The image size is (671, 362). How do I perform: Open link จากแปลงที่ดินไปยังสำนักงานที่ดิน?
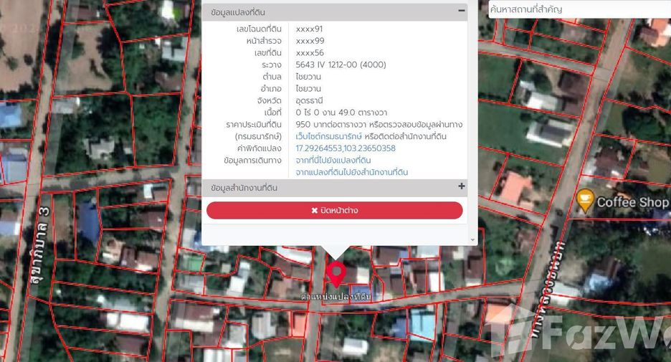pos(352,173)
